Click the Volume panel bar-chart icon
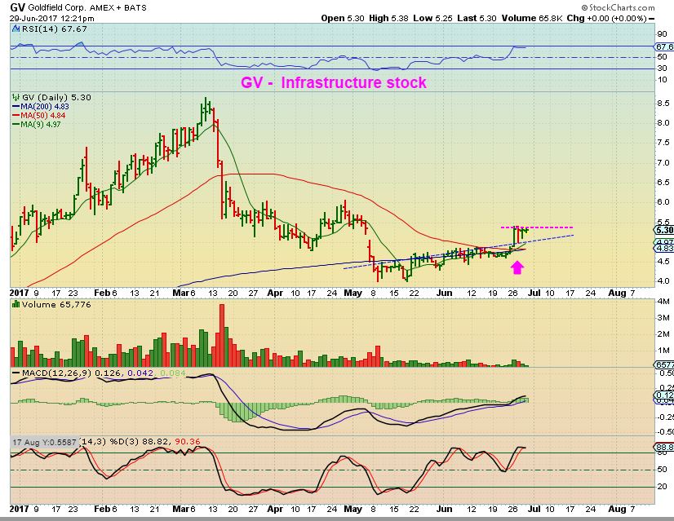 [16, 304]
